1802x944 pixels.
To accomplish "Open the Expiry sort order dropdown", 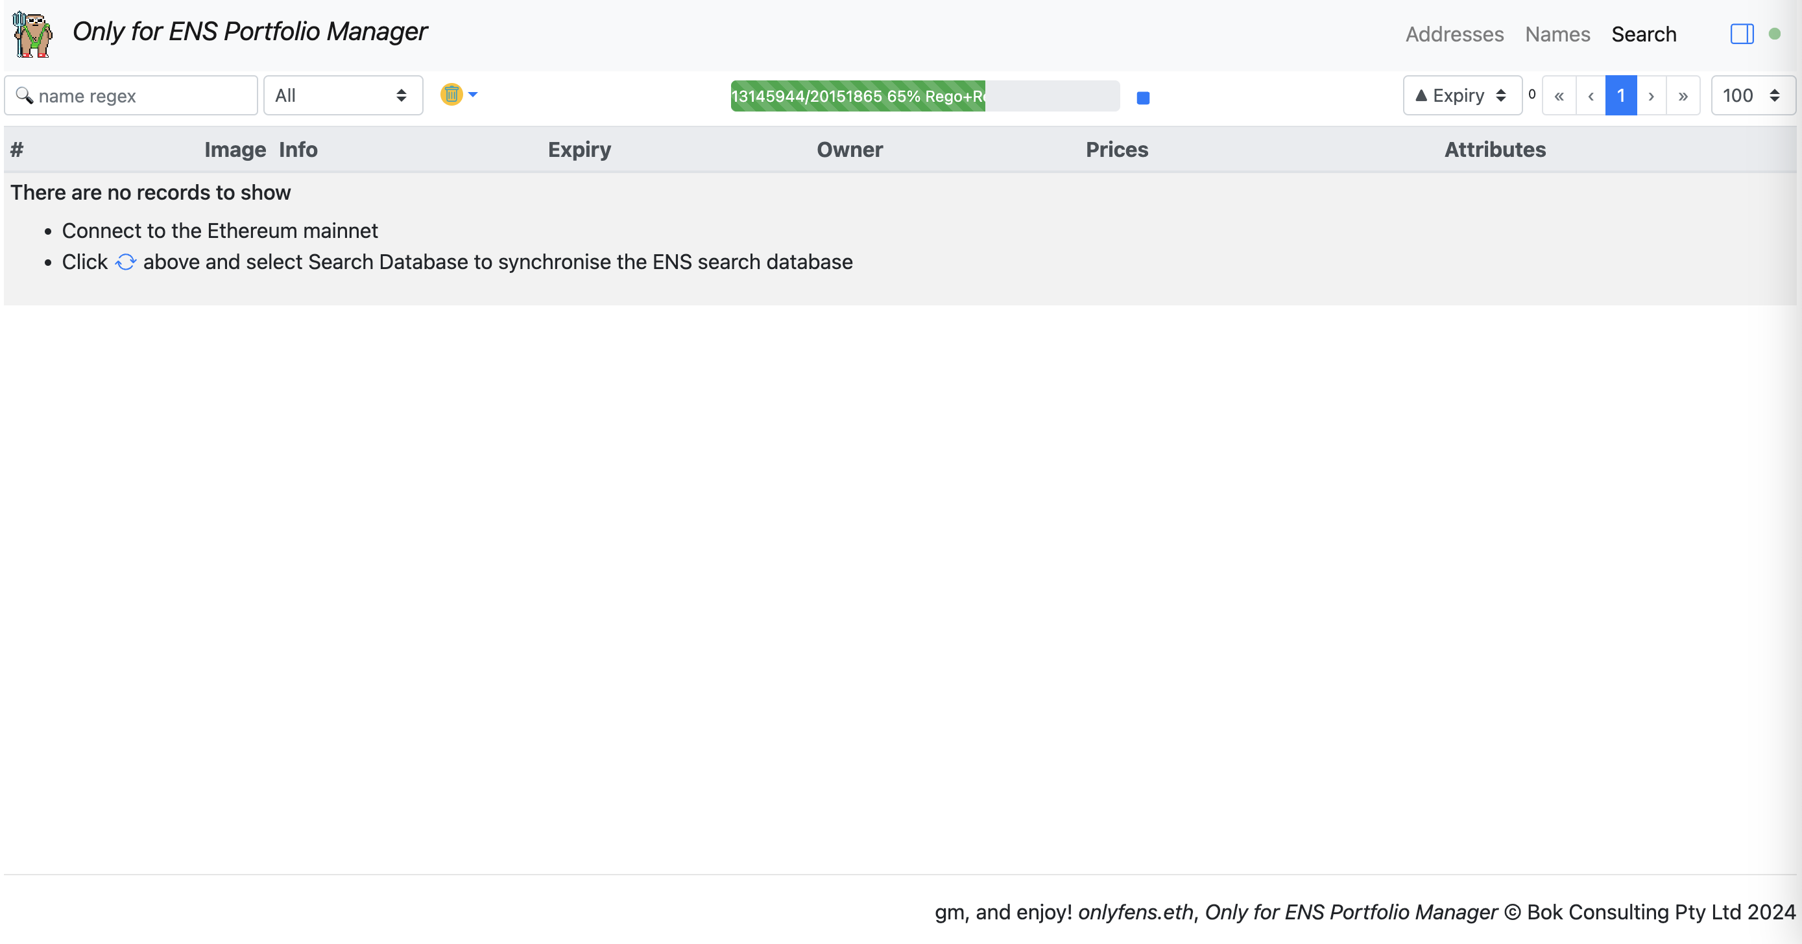I will coord(1462,96).
